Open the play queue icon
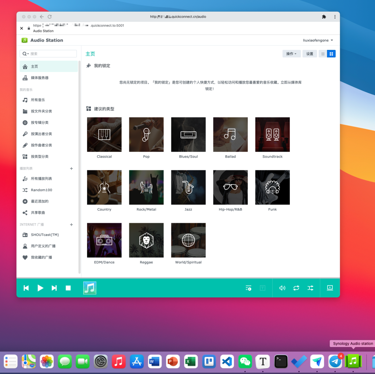This screenshot has height=374, width=375. (x=249, y=288)
